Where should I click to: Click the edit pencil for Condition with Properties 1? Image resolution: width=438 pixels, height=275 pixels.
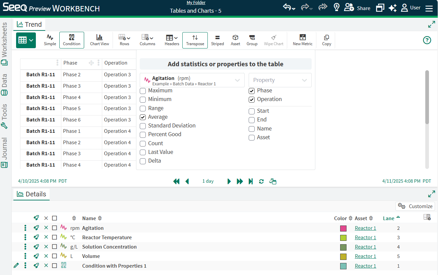(x=16, y=266)
